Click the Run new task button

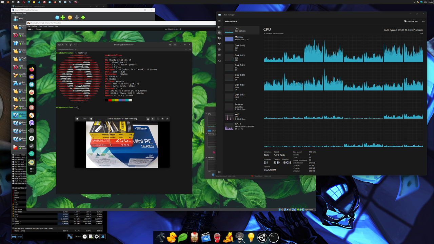(x=411, y=21)
